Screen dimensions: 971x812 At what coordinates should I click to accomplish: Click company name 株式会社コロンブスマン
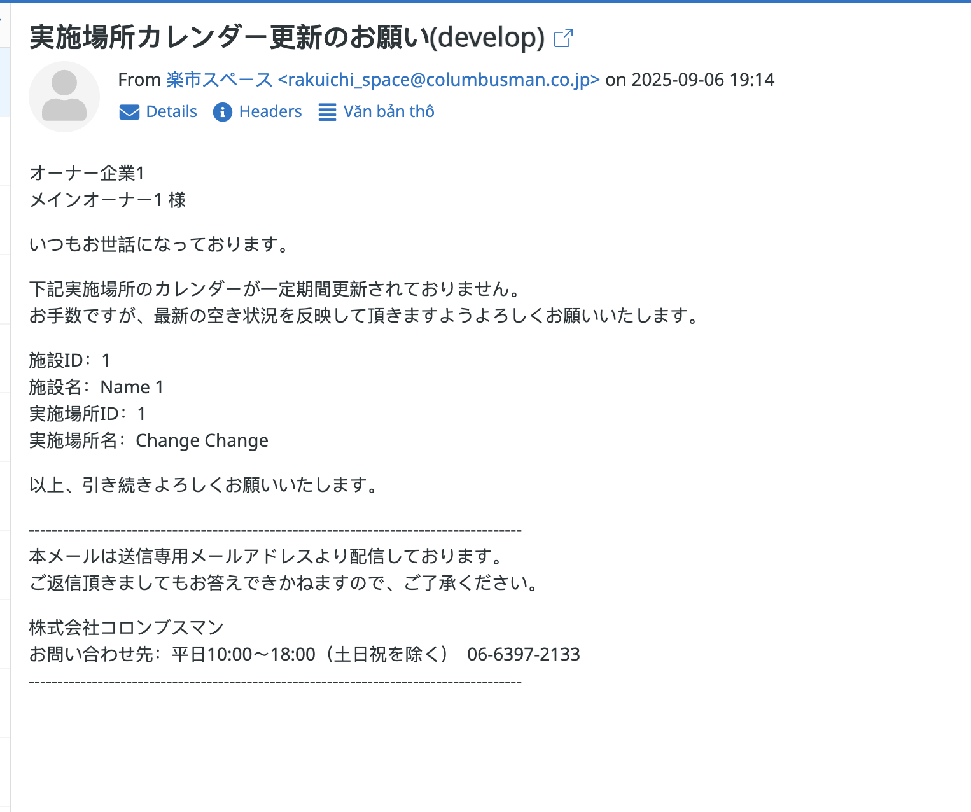click(x=127, y=627)
